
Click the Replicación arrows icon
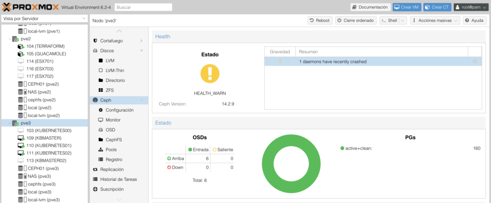95,169
